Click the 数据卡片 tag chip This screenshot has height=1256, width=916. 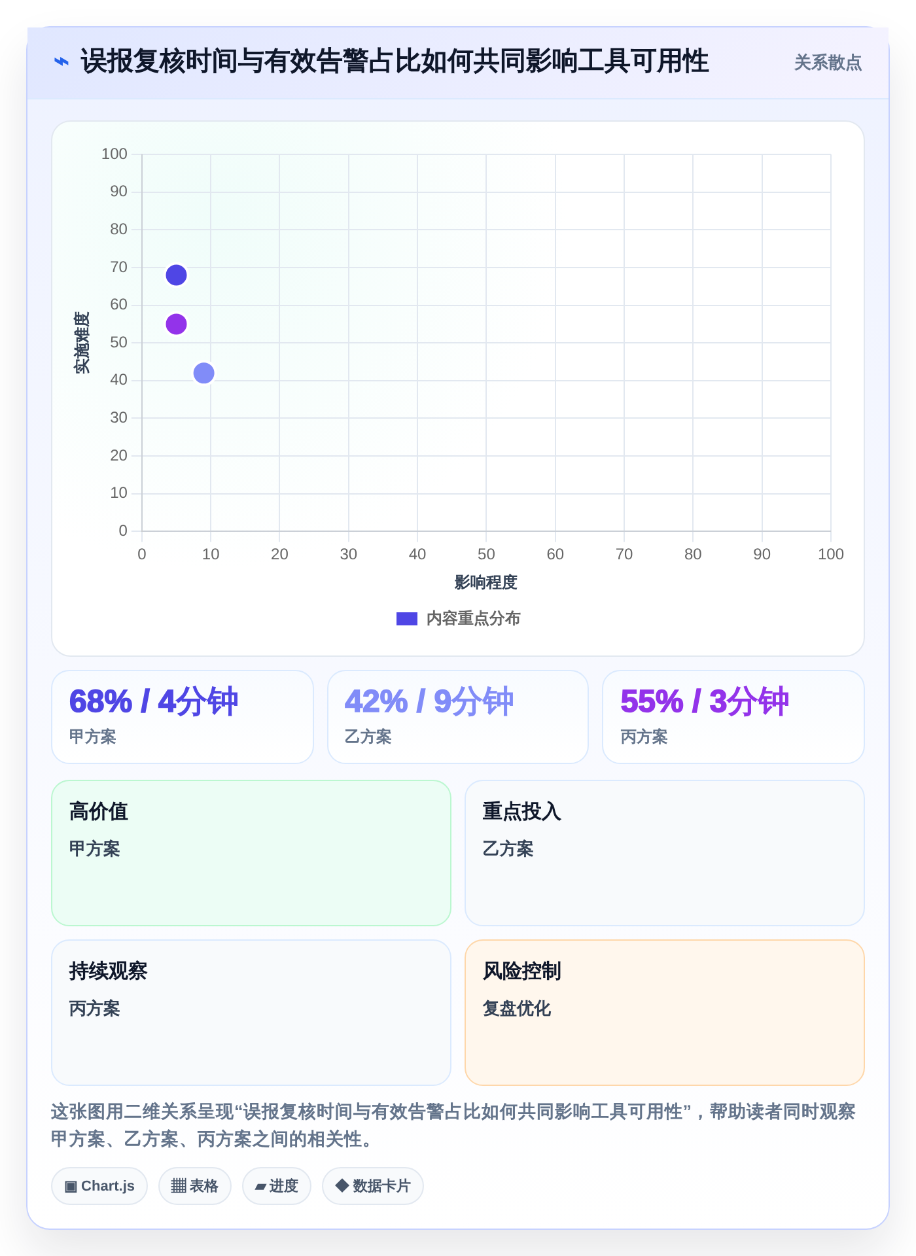pos(373,1186)
